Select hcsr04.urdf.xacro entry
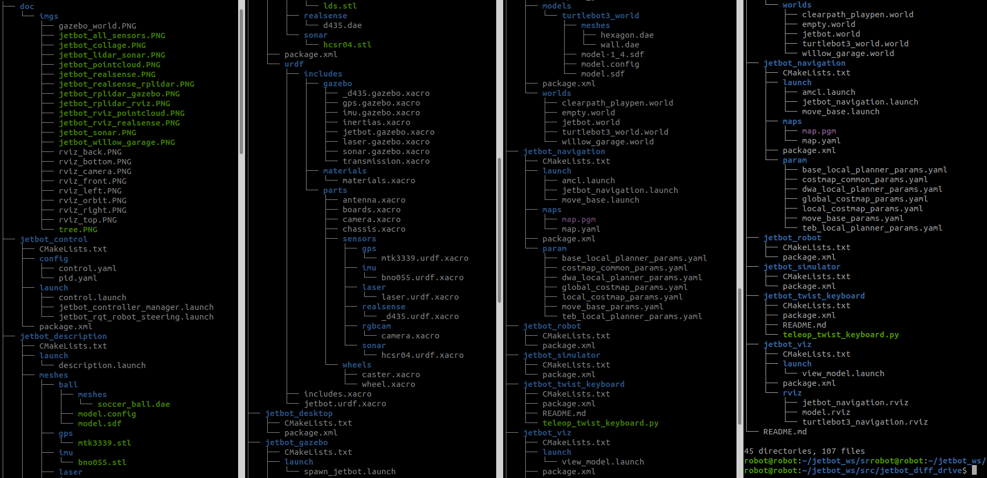This screenshot has width=987, height=478. pos(422,355)
